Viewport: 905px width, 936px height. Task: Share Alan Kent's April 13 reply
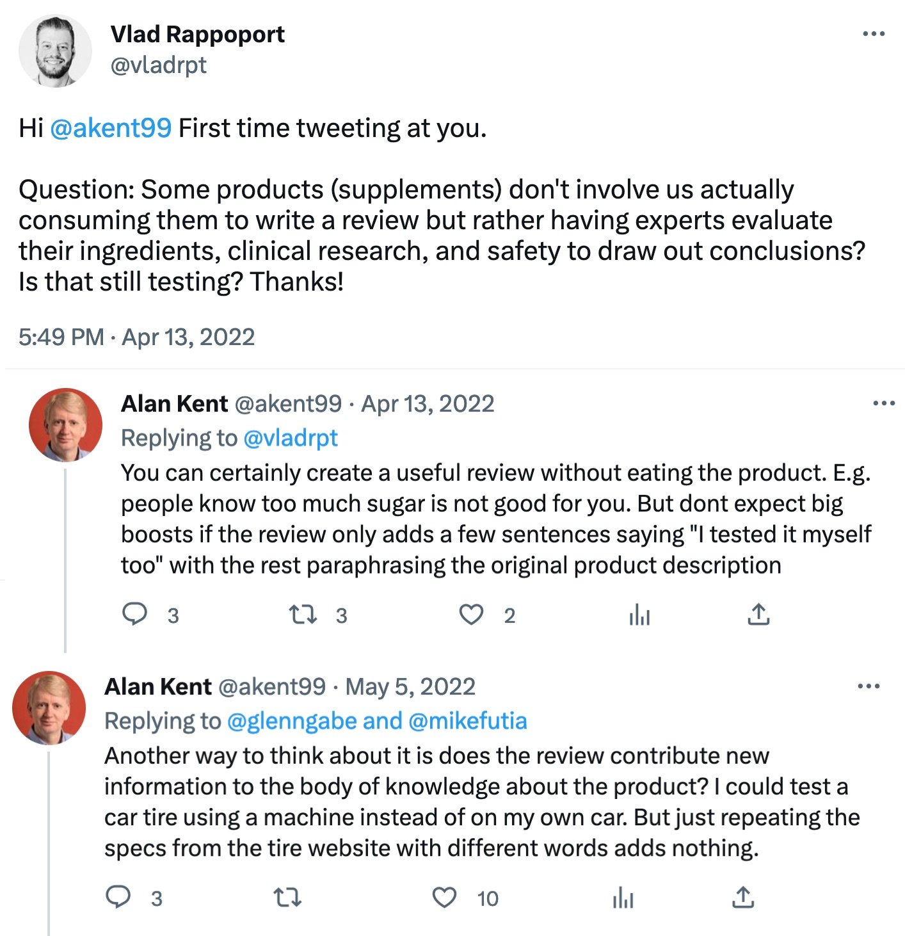[x=758, y=615]
